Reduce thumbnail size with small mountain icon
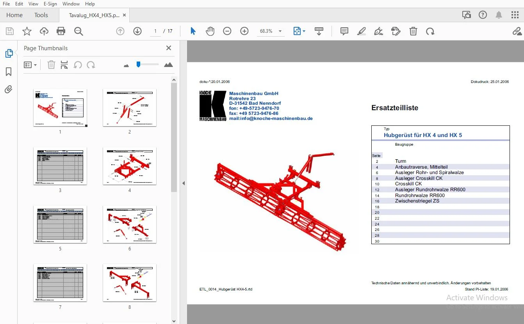This screenshot has width=524, height=324. [126, 66]
